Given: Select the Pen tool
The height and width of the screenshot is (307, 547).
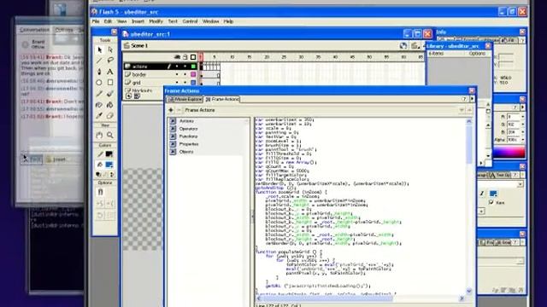Looking at the screenshot, I should (99, 72).
